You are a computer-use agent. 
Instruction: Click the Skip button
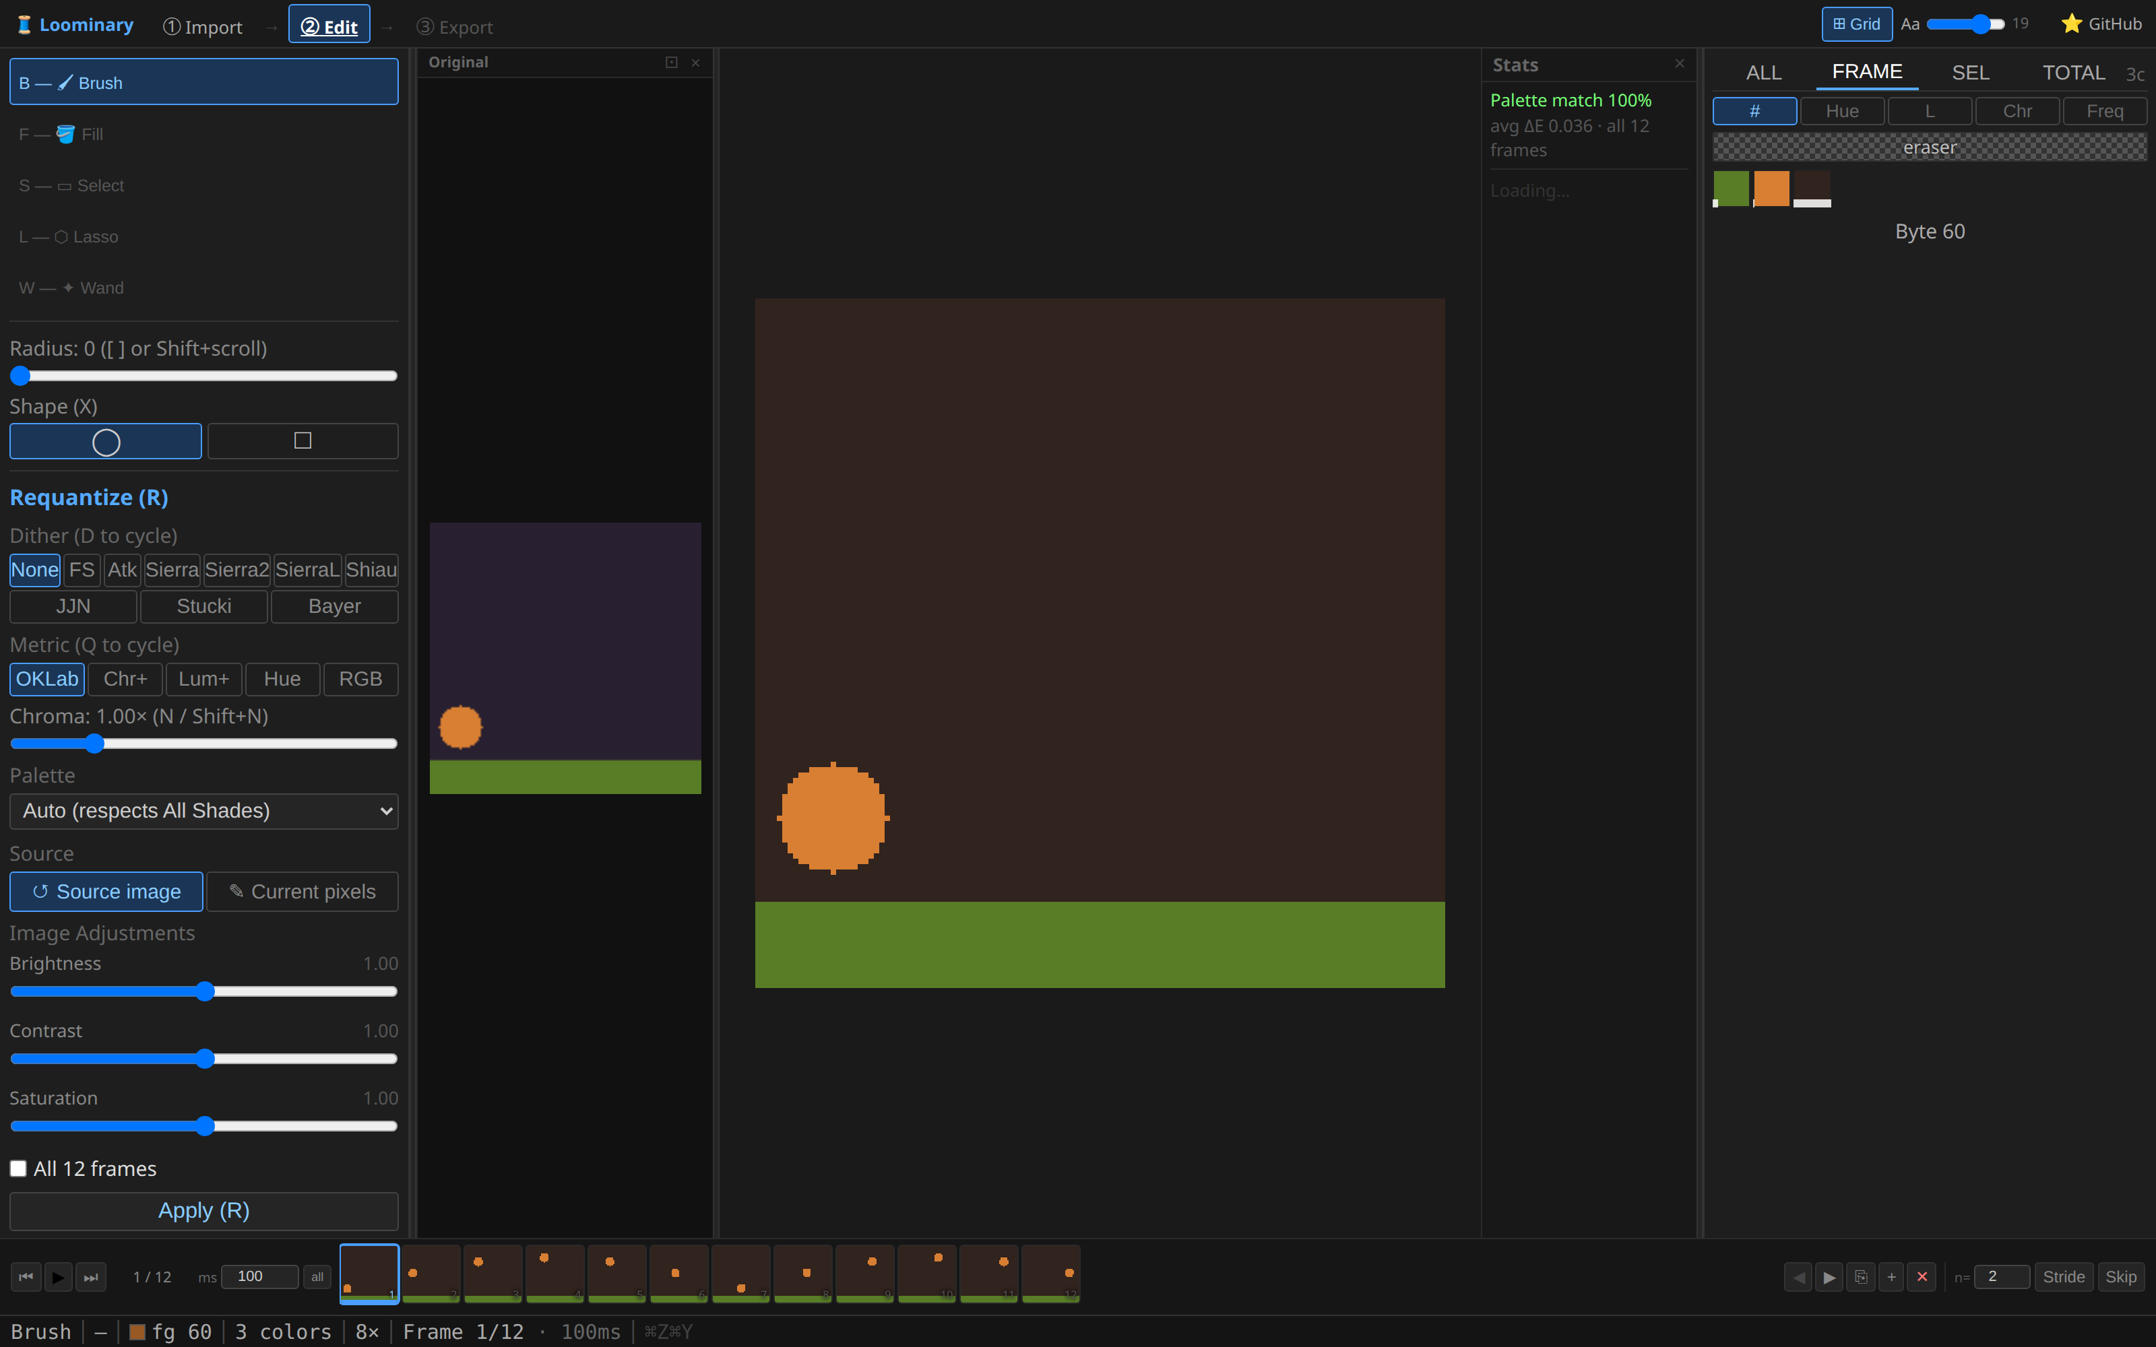tap(2120, 1277)
